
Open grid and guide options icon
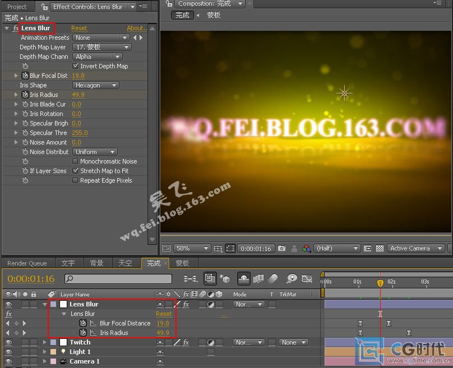pyautogui.click(x=218, y=248)
